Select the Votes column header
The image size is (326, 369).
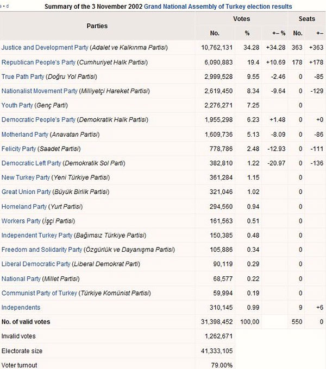tap(241, 19)
